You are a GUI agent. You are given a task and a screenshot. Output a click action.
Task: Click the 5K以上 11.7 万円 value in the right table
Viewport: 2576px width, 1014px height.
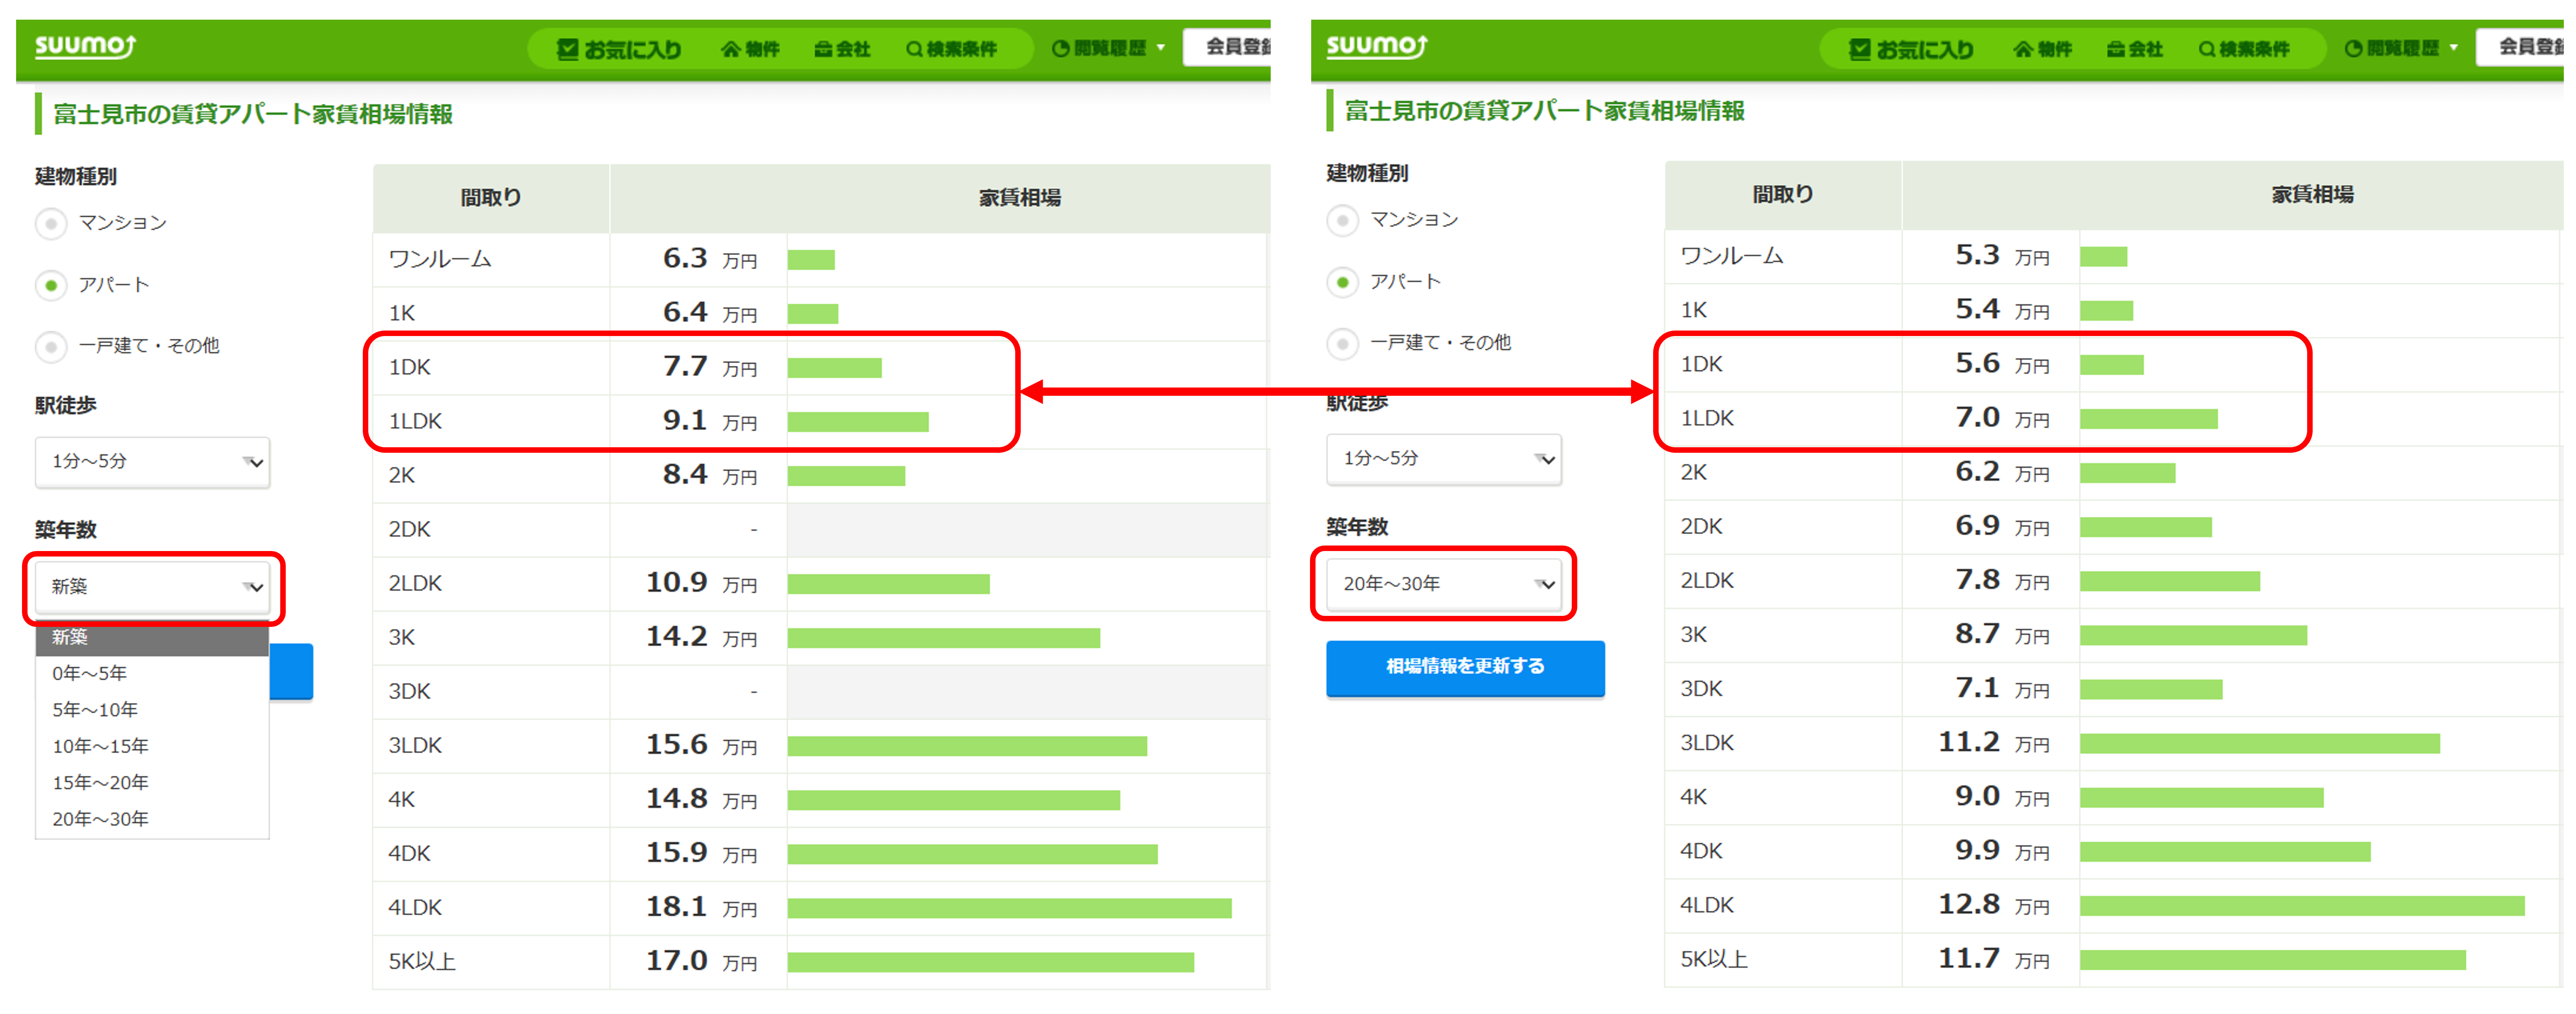pos(1994,959)
